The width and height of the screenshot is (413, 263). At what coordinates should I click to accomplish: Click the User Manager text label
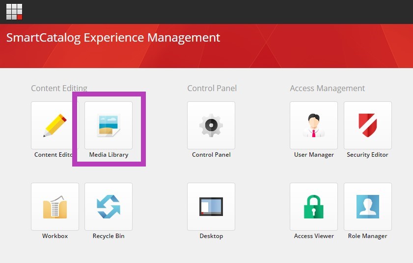[314, 154]
